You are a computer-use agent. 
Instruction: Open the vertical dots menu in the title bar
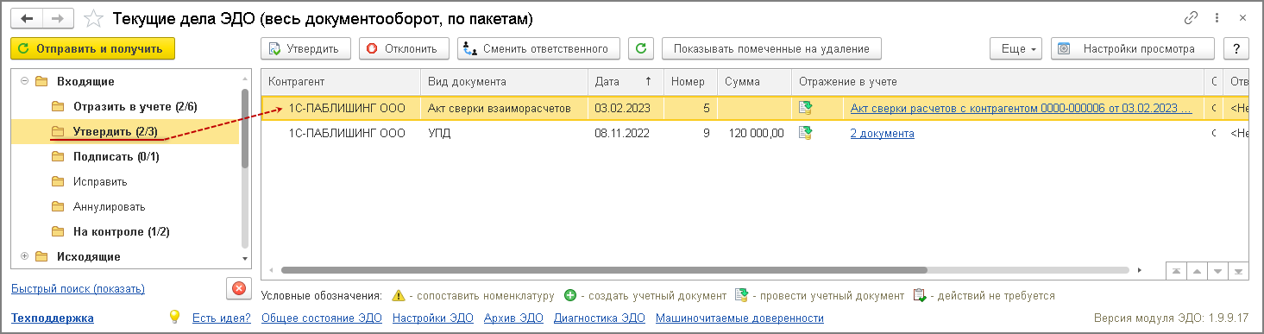pyautogui.click(x=1217, y=17)
